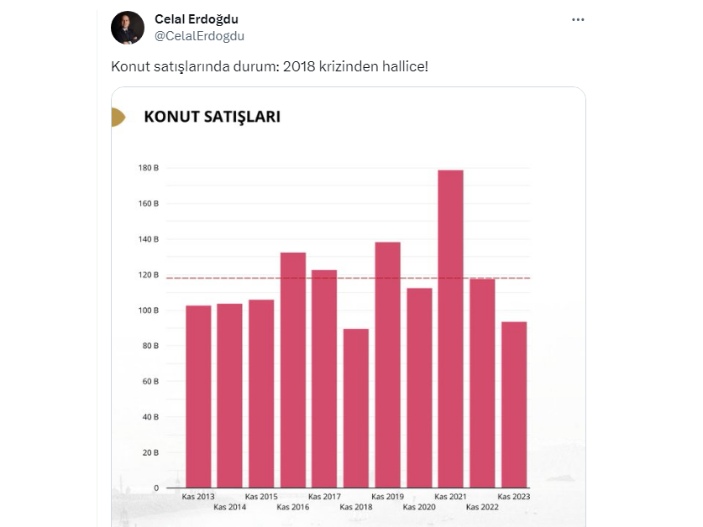Click the Kas 2022 axis label
Screen dimensions: 703x527
coord(482,507)
